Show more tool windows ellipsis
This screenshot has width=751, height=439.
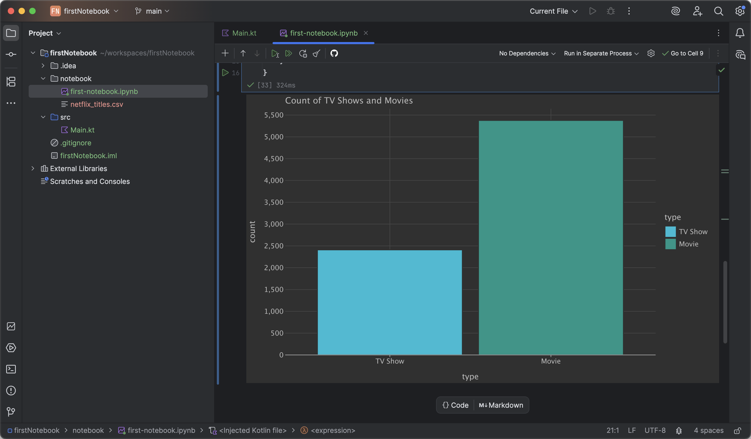[x=11, y=103]
